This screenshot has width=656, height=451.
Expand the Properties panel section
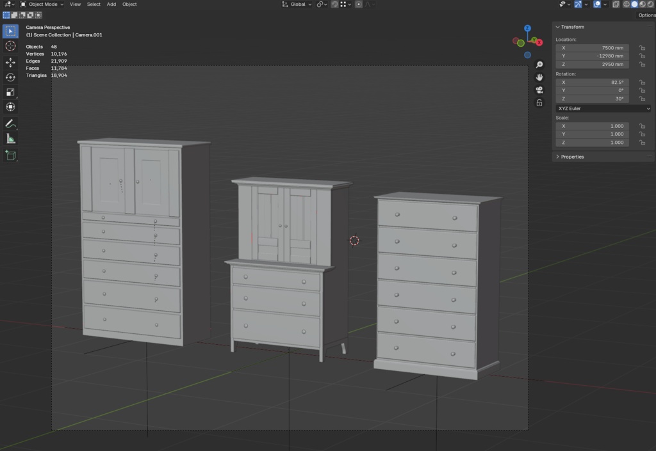(572, 157)
